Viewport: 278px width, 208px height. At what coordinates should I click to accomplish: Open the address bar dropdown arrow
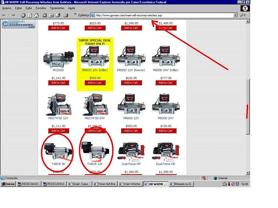tap(235, 15)
